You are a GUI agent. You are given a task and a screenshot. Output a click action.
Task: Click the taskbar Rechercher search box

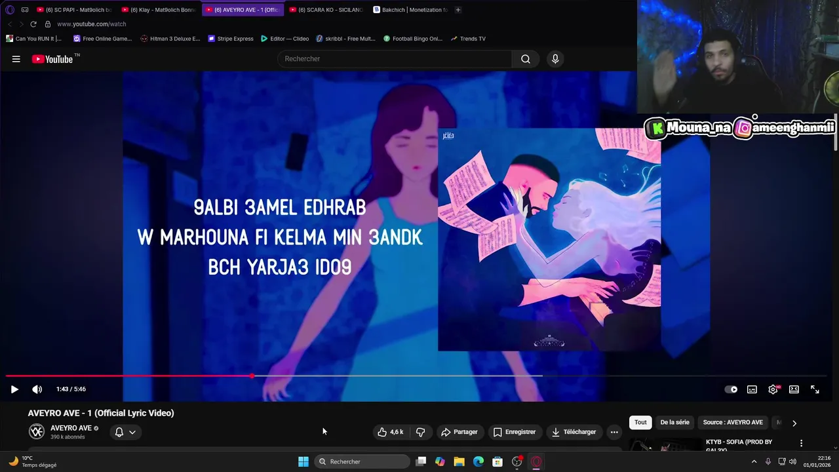pos(362,462)
